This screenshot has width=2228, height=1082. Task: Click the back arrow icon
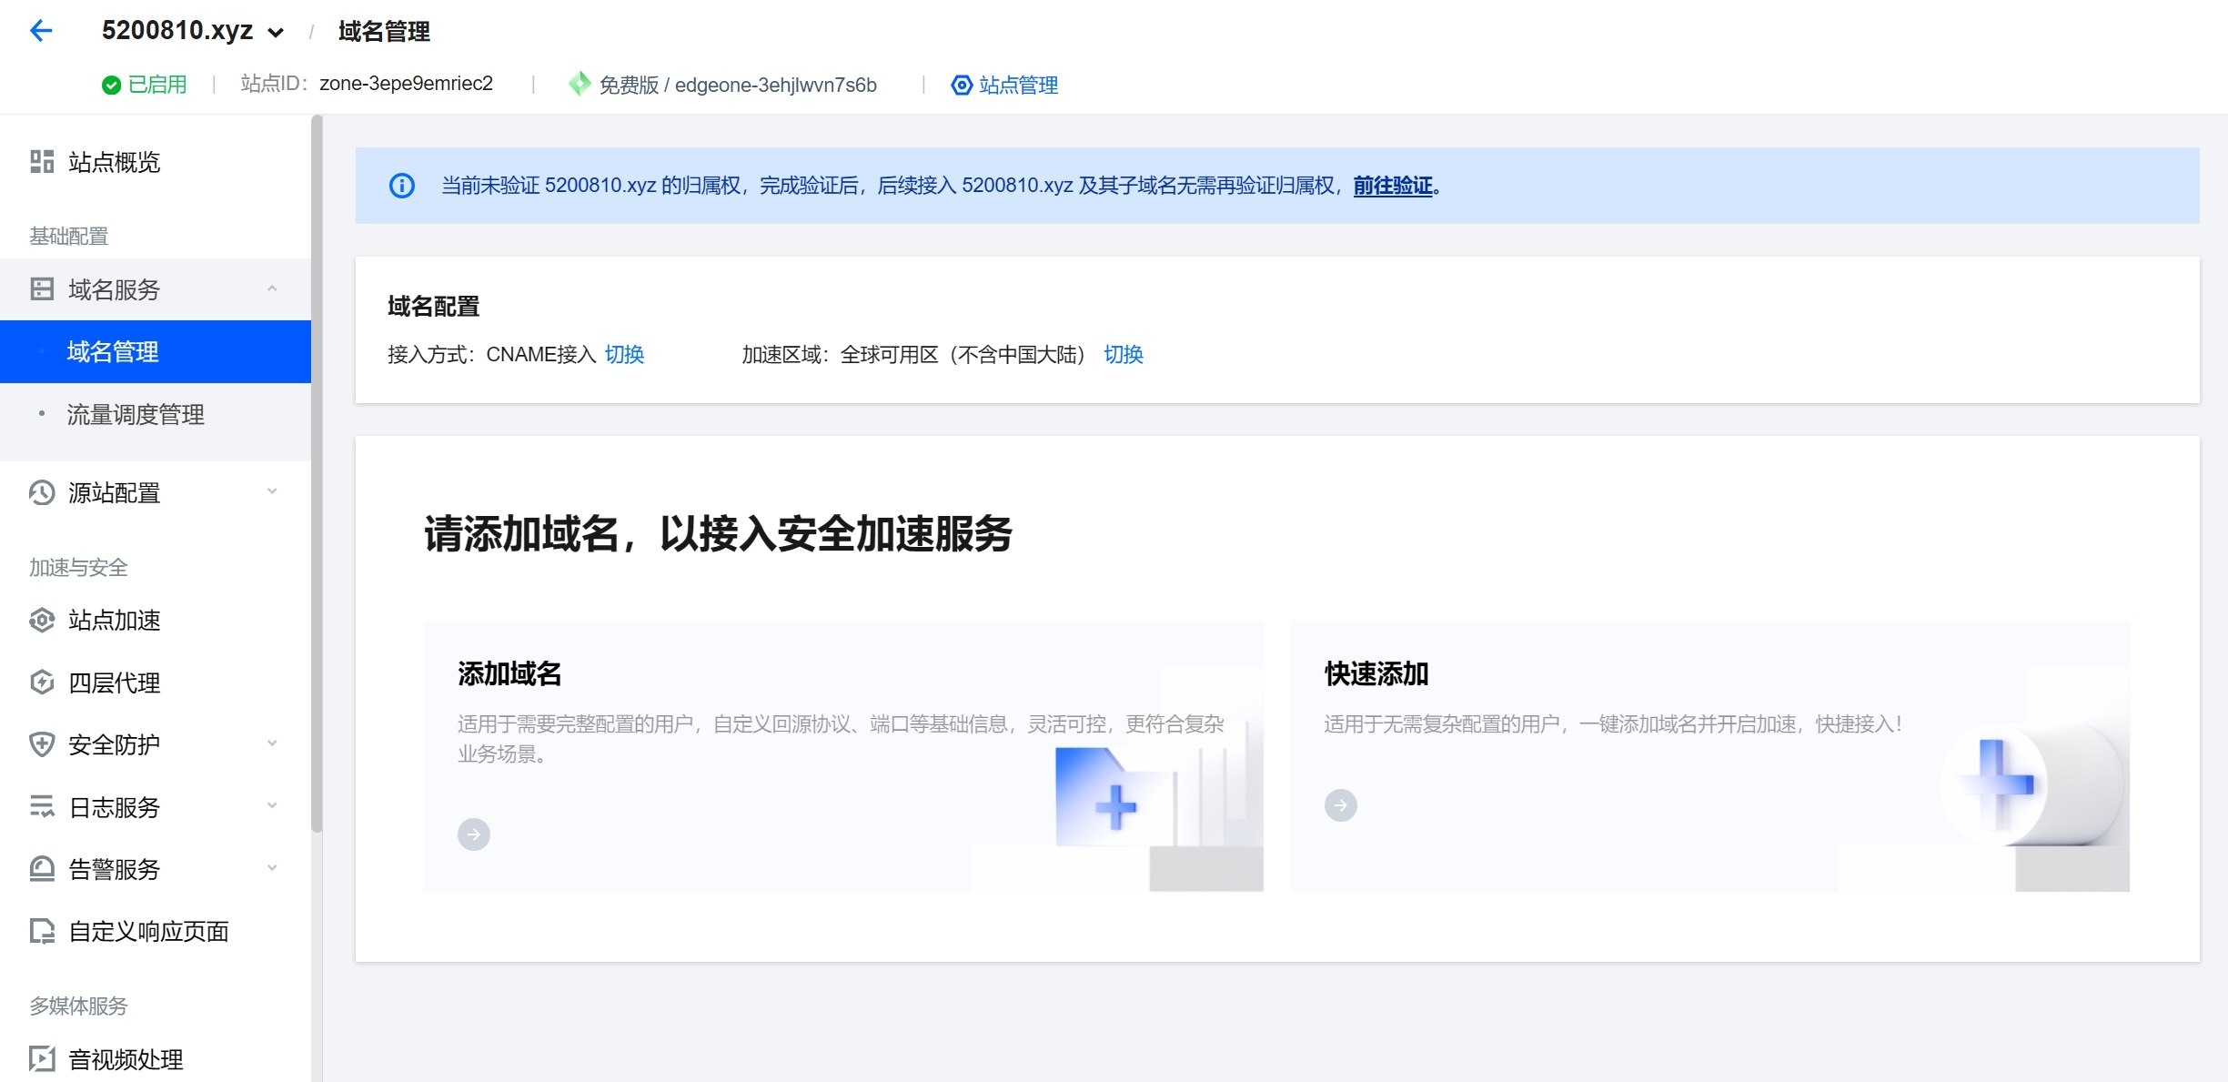41,31
